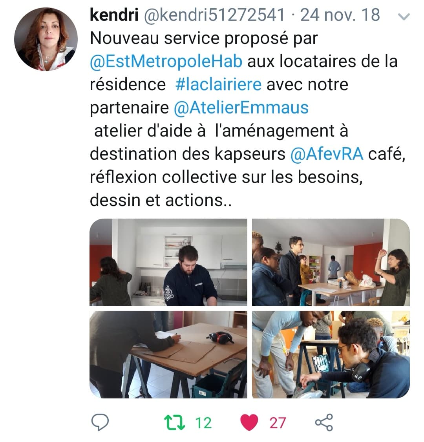Click the likes count 27
This screenshot has height=442, width=424.
[278, 423]
